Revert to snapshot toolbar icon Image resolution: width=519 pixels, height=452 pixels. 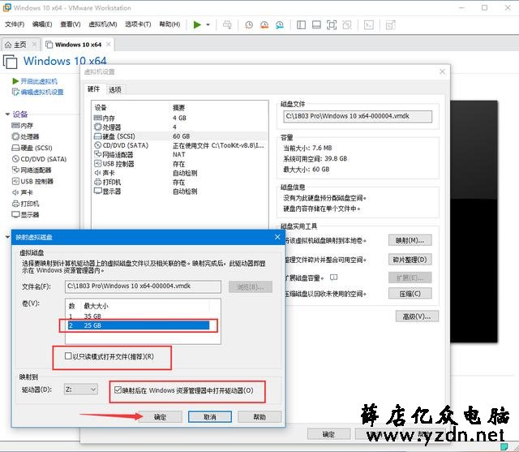(x=264, y=25)
